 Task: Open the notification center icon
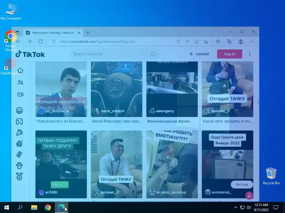(x=276, y=207)
